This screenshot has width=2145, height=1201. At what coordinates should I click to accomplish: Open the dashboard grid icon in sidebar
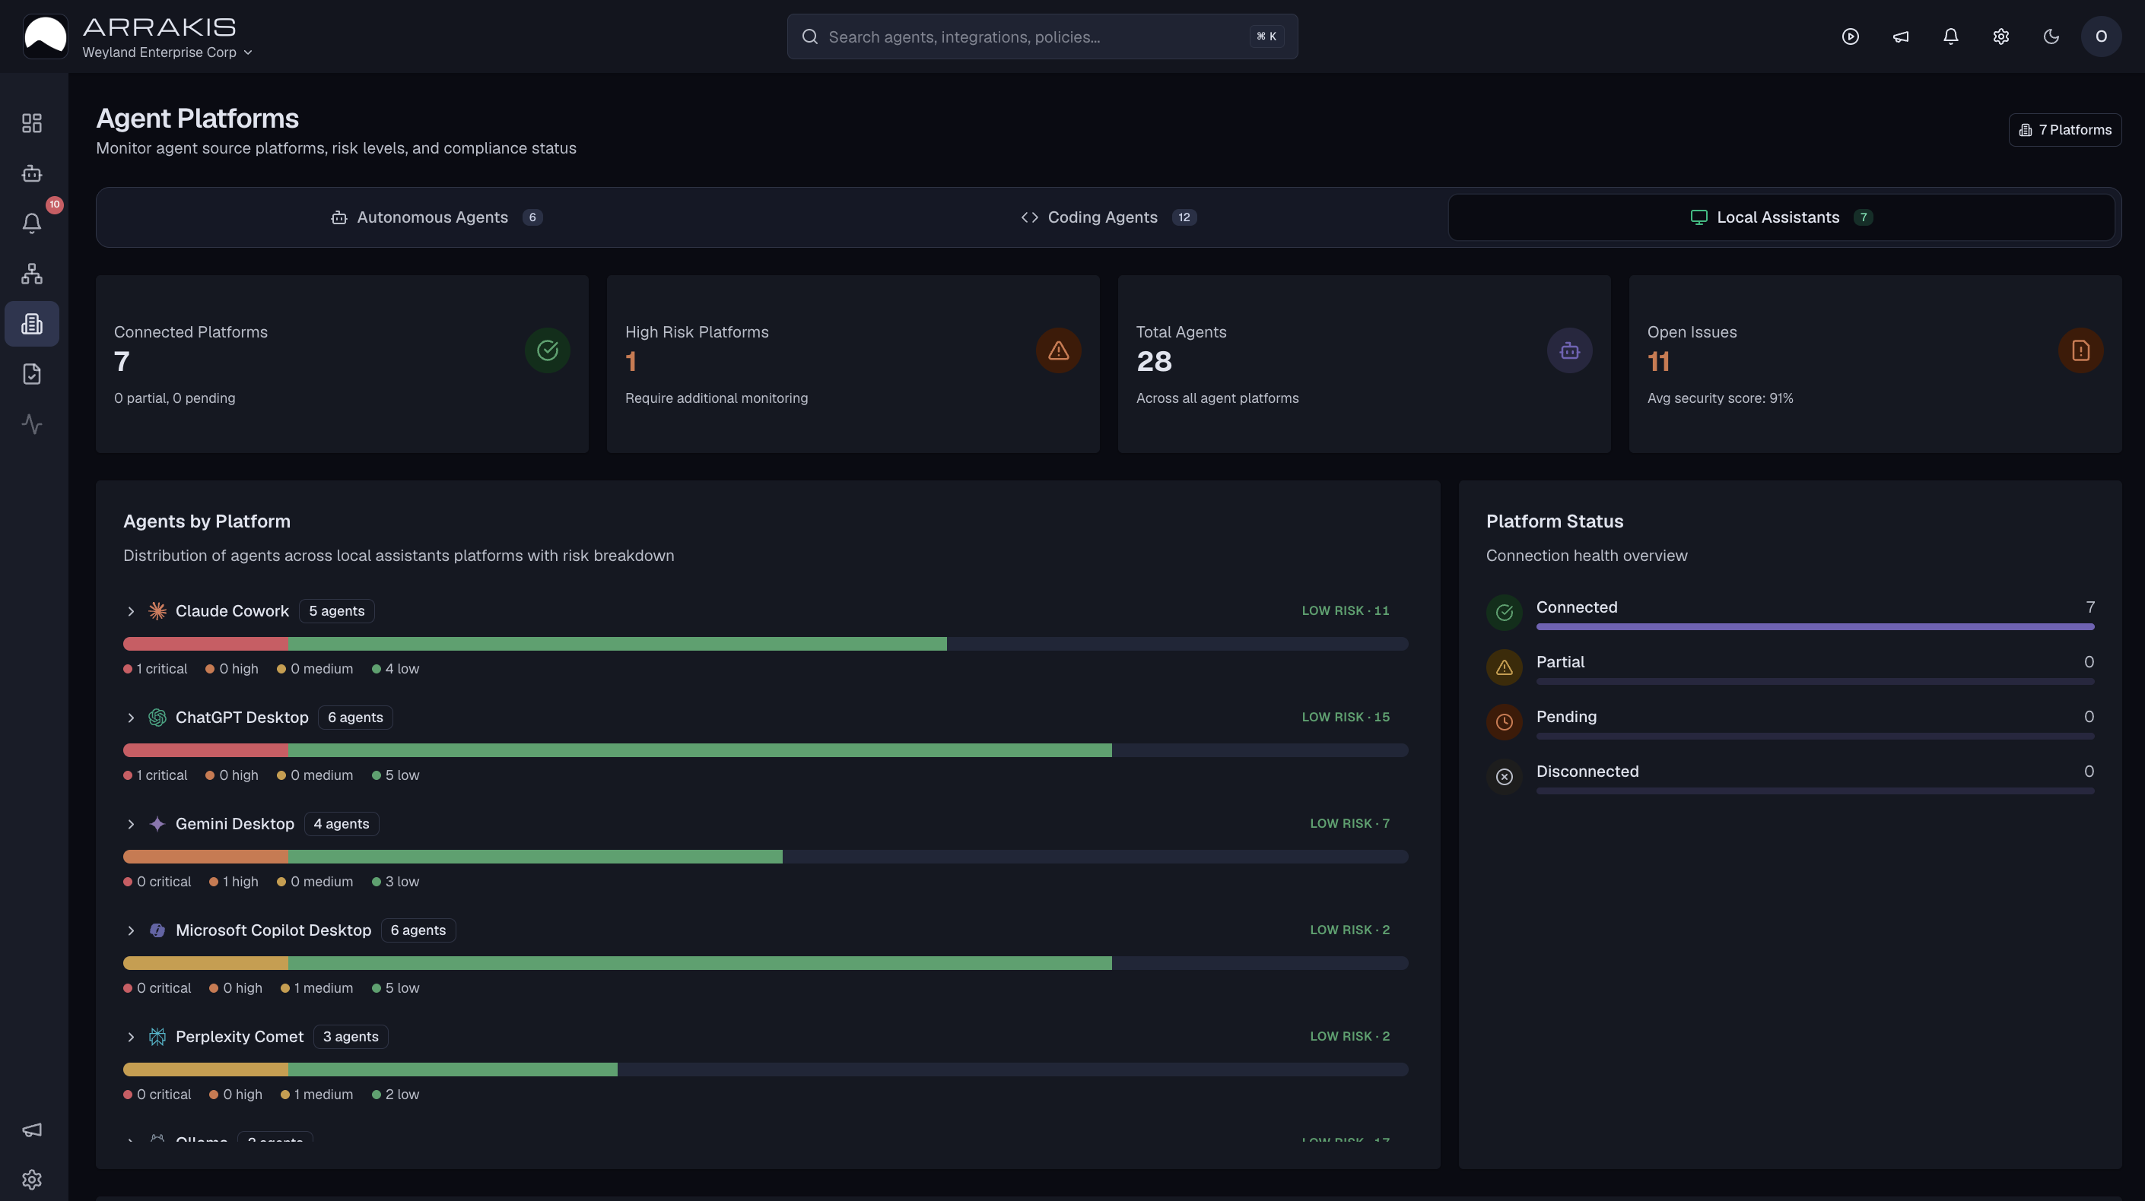coord(32,123)
